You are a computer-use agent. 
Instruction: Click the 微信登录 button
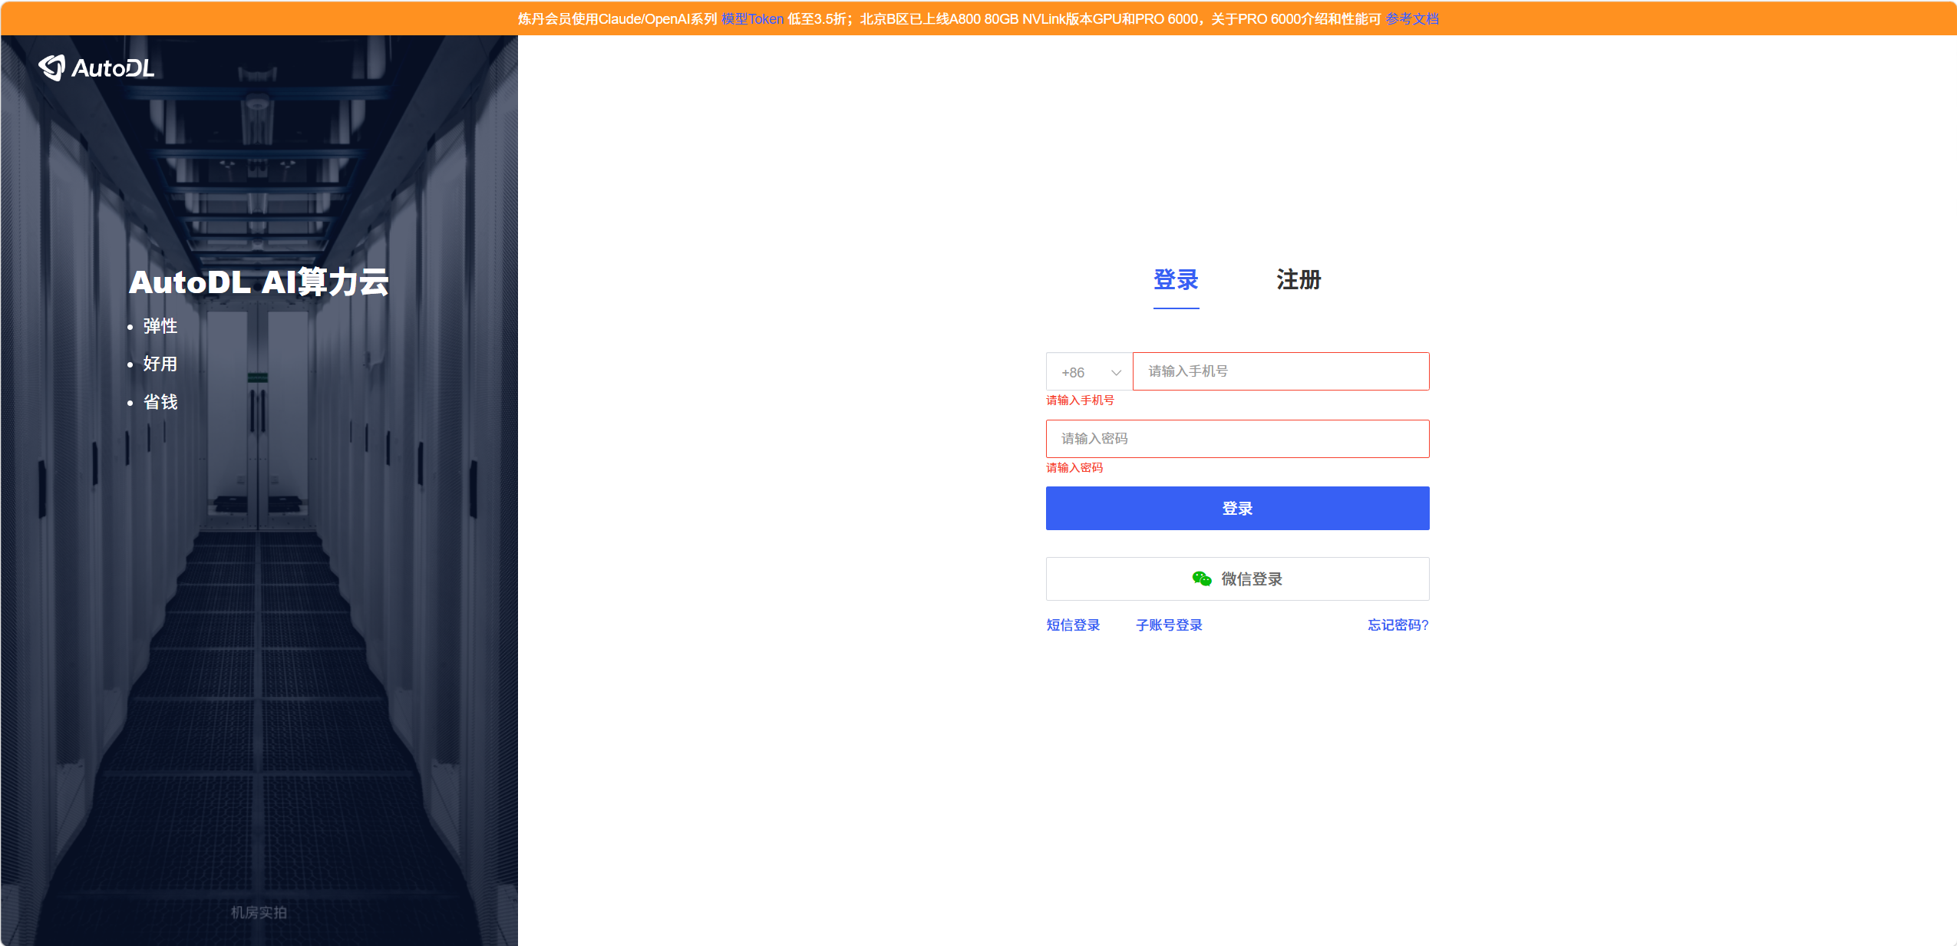pos(1237,579)
